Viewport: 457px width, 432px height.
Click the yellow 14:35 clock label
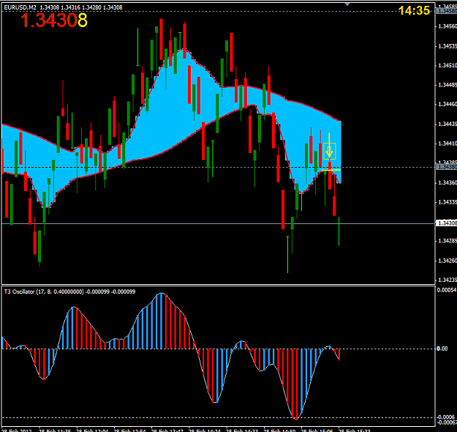[414, 11]
